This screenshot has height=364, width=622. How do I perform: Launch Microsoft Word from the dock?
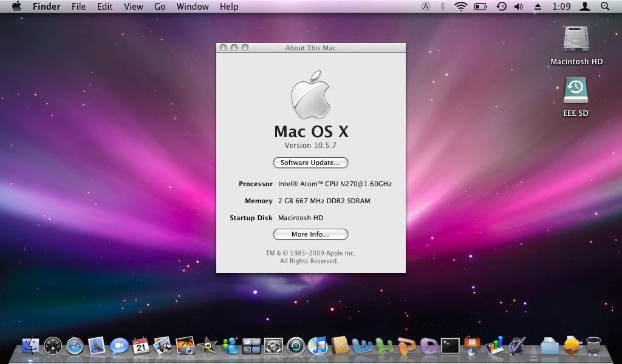click(362, 346)
